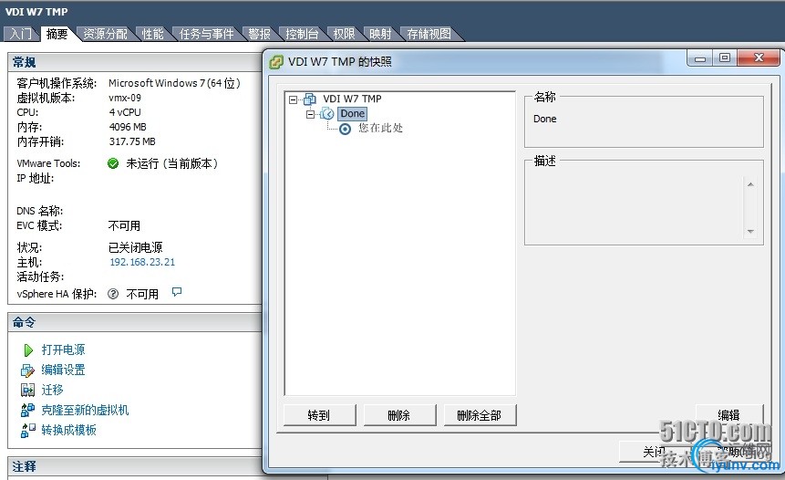Click the 常规 panel header
The width and height of the screenshot is (785, 480).
[135, 62]
